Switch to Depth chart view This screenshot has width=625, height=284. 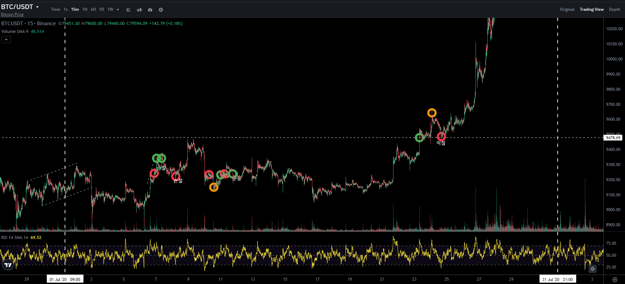tap(615, 9)
